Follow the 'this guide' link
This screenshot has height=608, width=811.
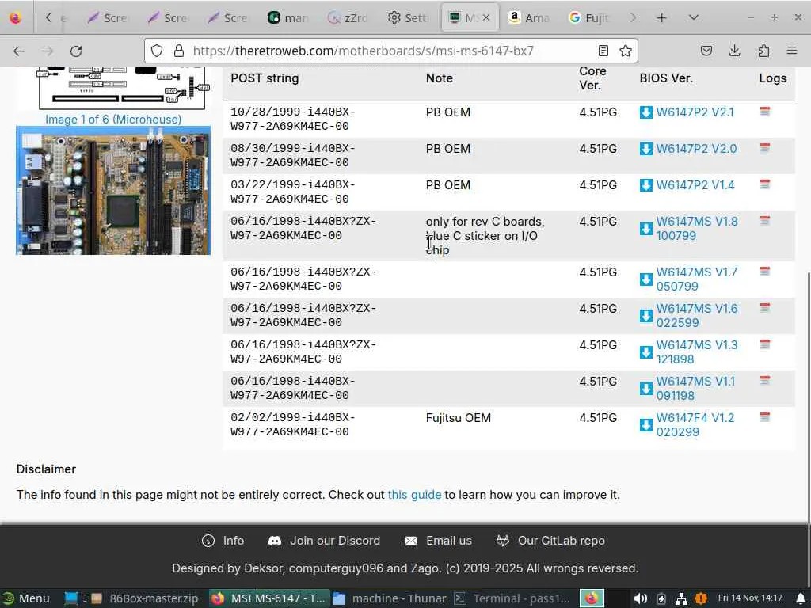tap(414, 495)
